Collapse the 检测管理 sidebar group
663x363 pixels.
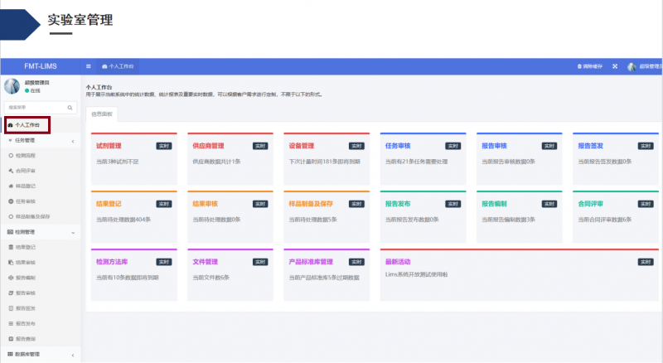[40, 232]
